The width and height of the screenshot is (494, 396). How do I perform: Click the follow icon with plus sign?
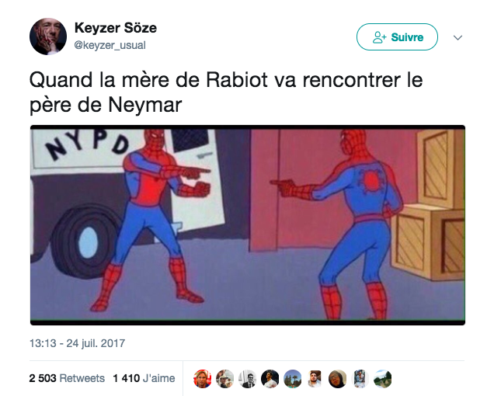pos(379,37)
